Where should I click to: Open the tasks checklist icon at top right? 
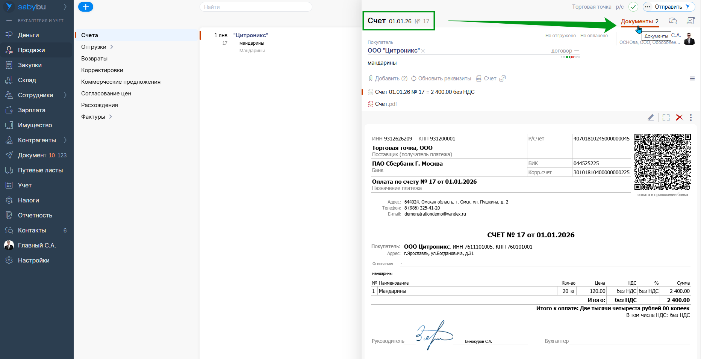pyautogui.click(x=691, y=21)
